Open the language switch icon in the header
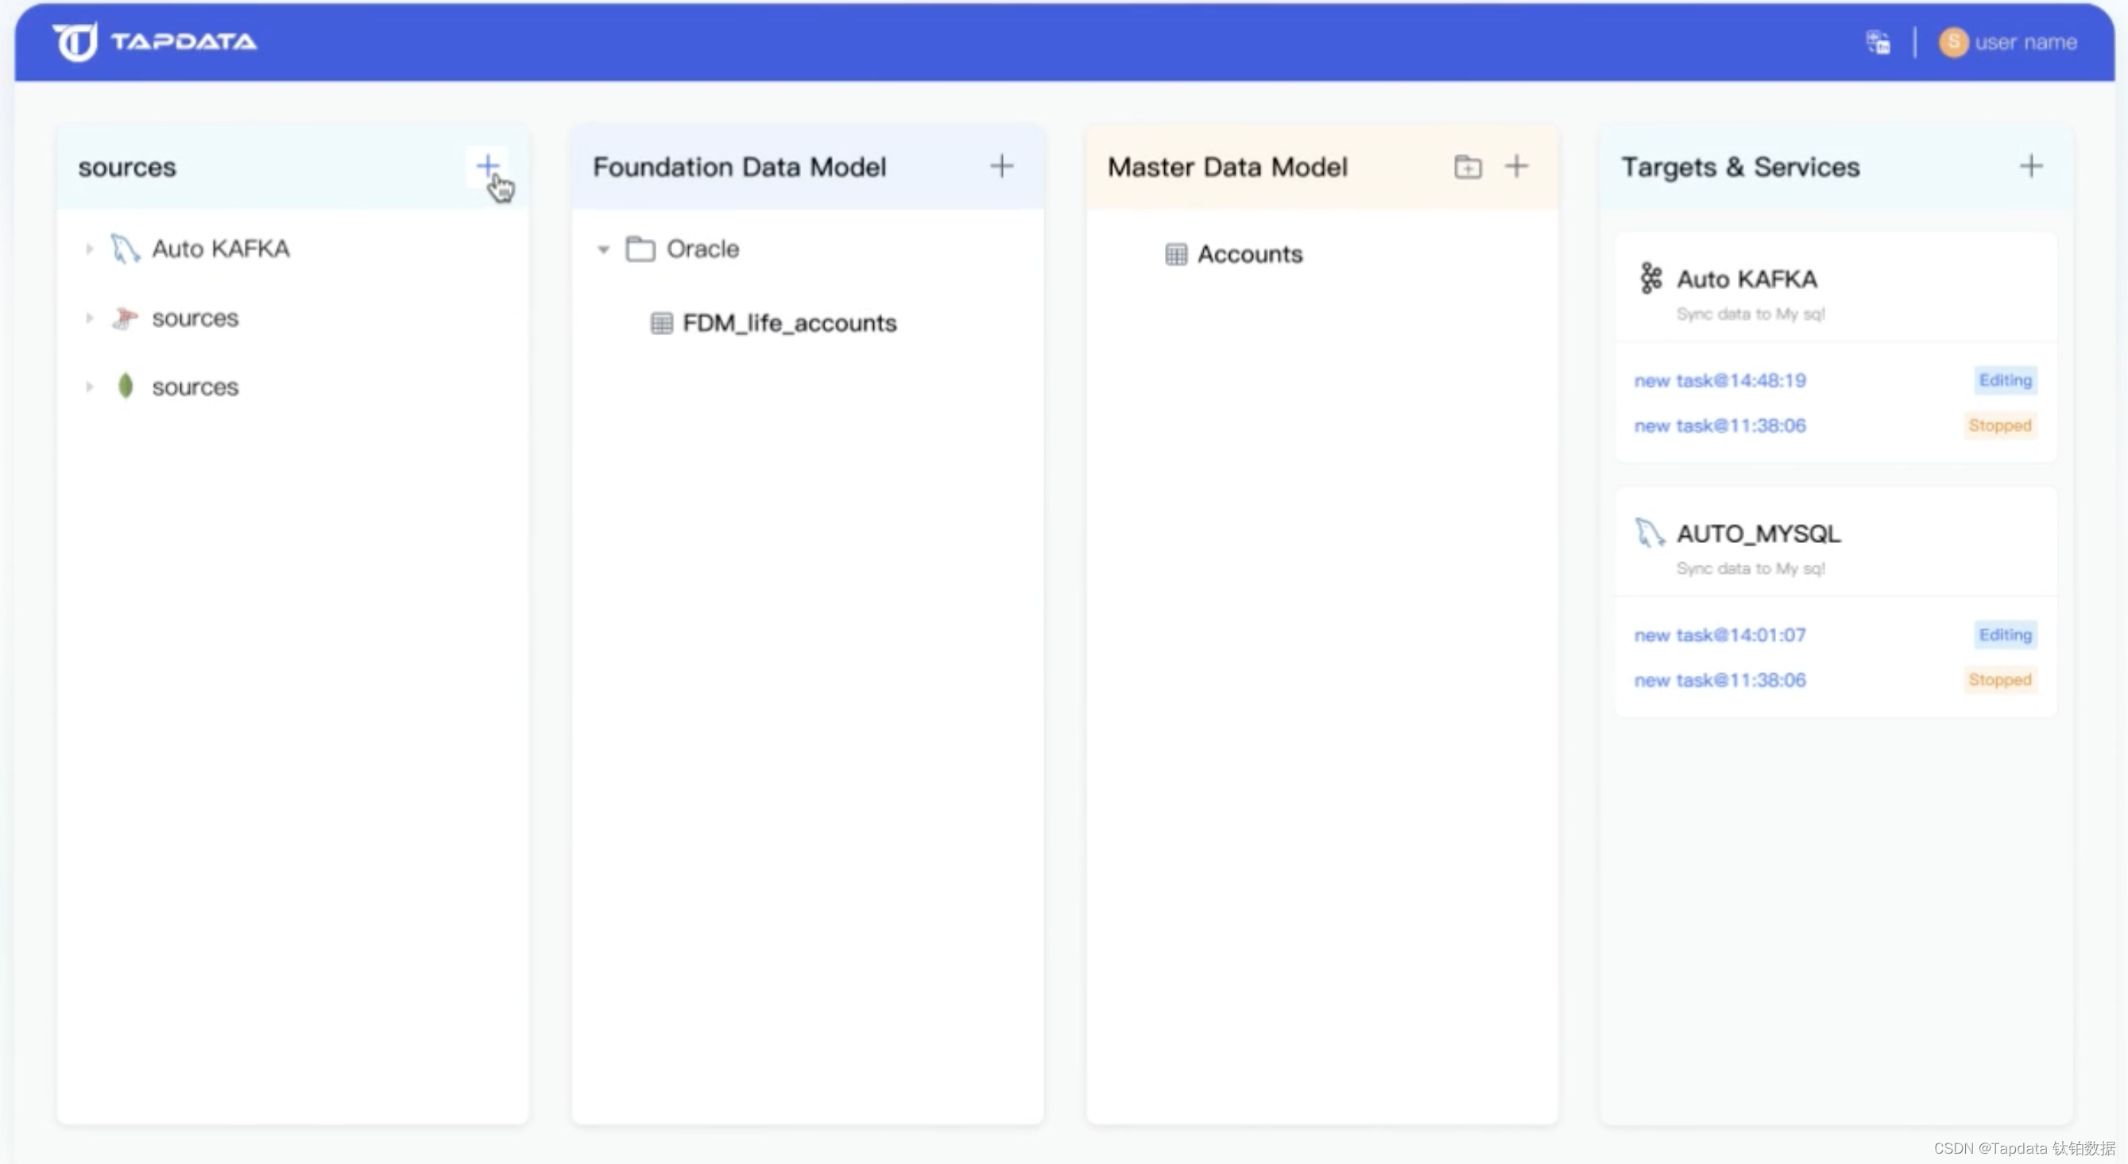The height and width of the screenshot is (1164, 2128). tap(1878, 42)
